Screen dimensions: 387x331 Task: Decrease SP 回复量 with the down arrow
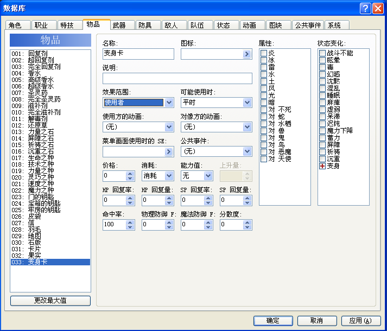(x=247, y=202)
